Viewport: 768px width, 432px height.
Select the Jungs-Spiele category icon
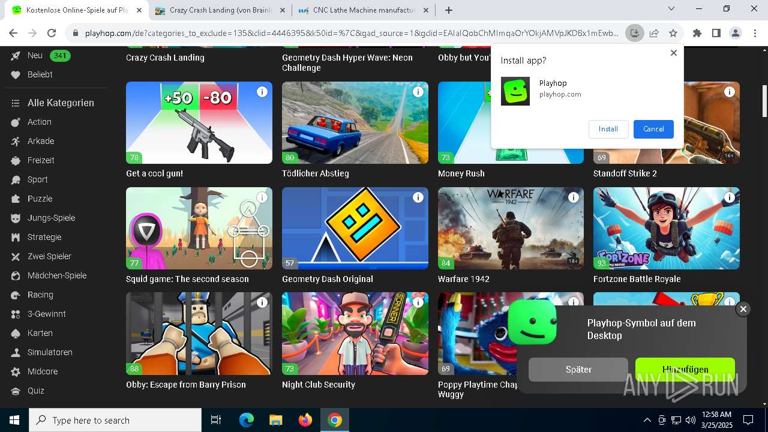click(x=16, y=218)
